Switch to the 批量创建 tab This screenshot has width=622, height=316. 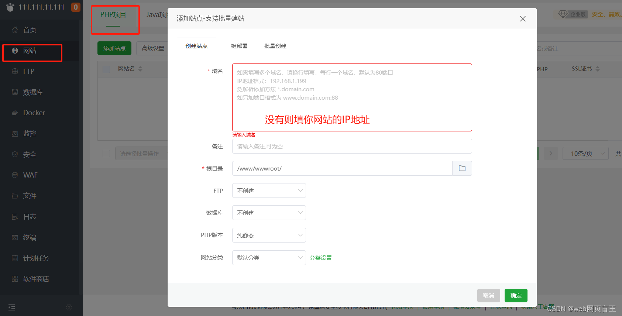tap(275, 46)
